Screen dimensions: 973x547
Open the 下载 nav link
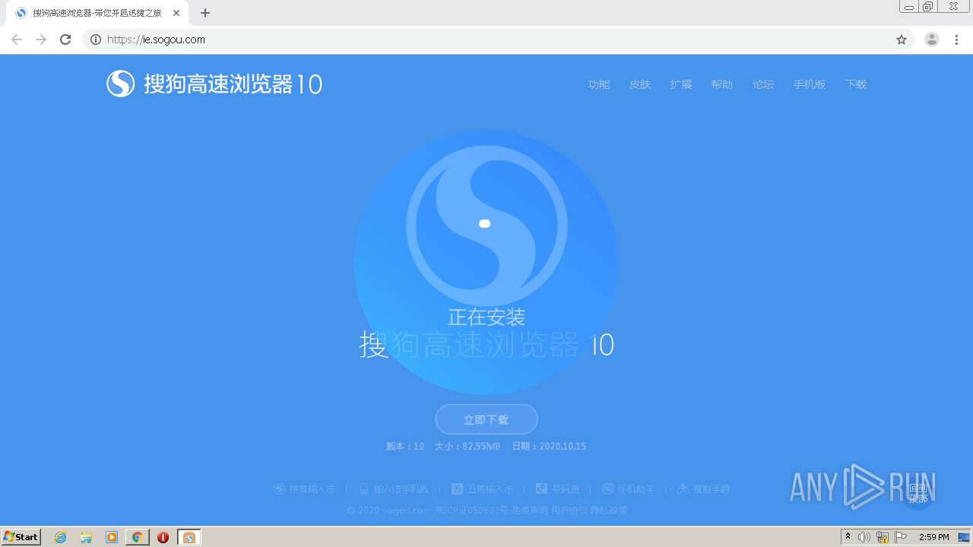856,84
